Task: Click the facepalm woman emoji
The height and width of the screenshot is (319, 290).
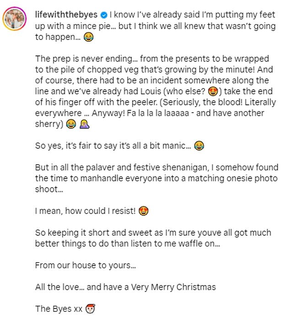Action: point(85,124)
